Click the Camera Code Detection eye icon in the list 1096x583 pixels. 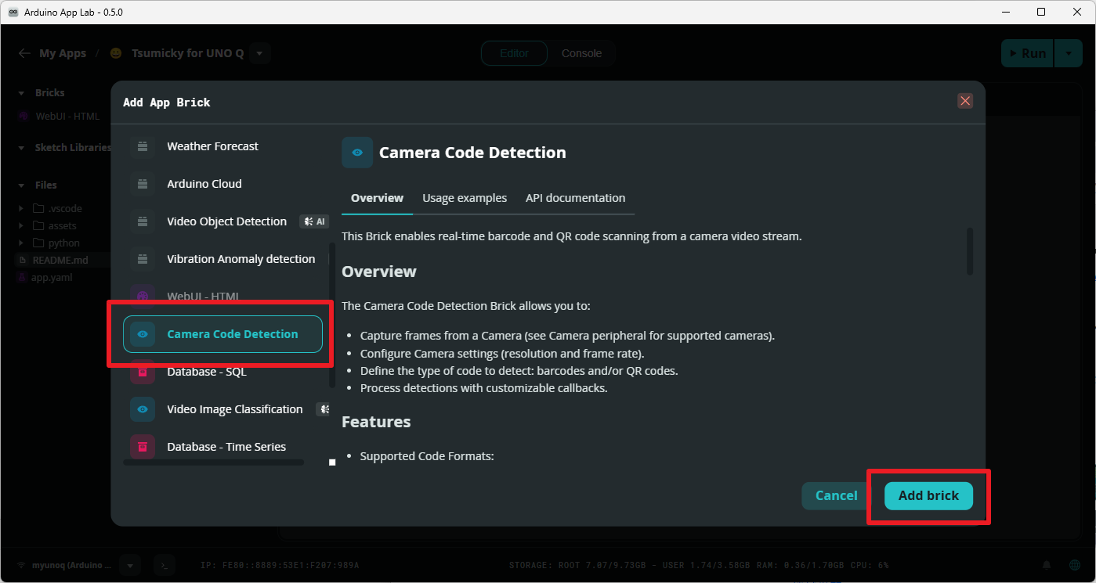click(x=143, y=334)
